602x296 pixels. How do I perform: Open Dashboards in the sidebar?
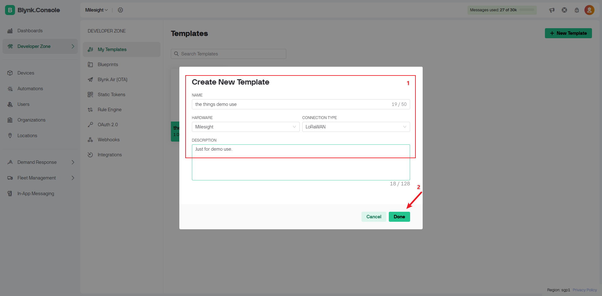tap(40, 31)
